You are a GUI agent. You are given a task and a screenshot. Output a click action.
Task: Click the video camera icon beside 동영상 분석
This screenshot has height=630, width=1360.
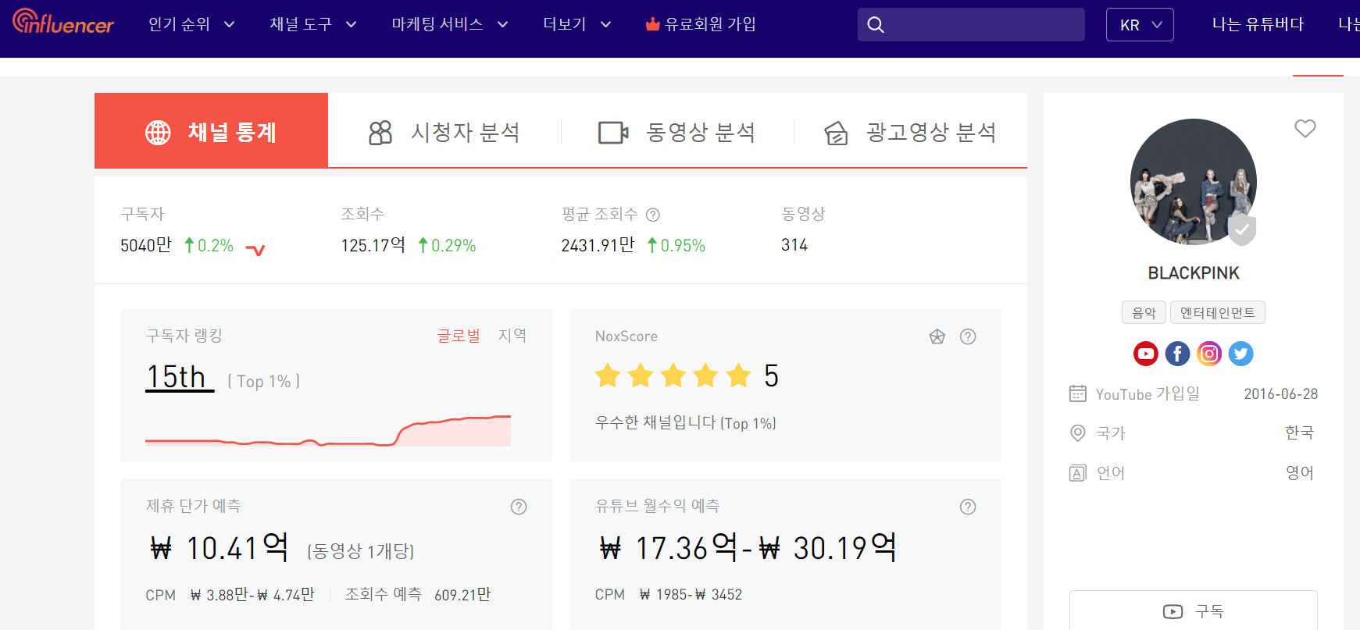click(613, 133)
